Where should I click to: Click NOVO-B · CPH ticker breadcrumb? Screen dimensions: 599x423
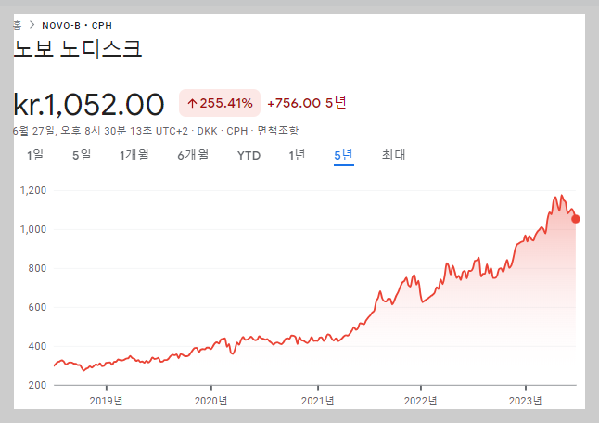77,26
